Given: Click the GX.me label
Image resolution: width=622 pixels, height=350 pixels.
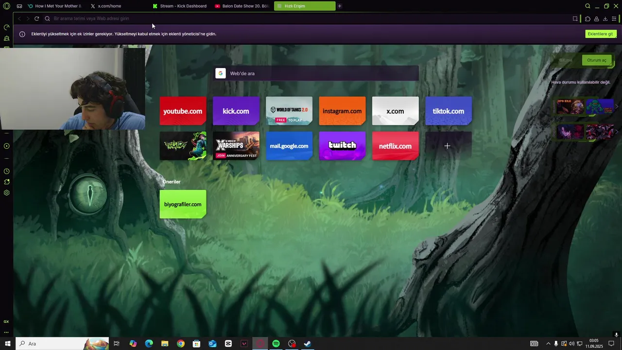Looking at the screenshot, I should tap(566, 60).
